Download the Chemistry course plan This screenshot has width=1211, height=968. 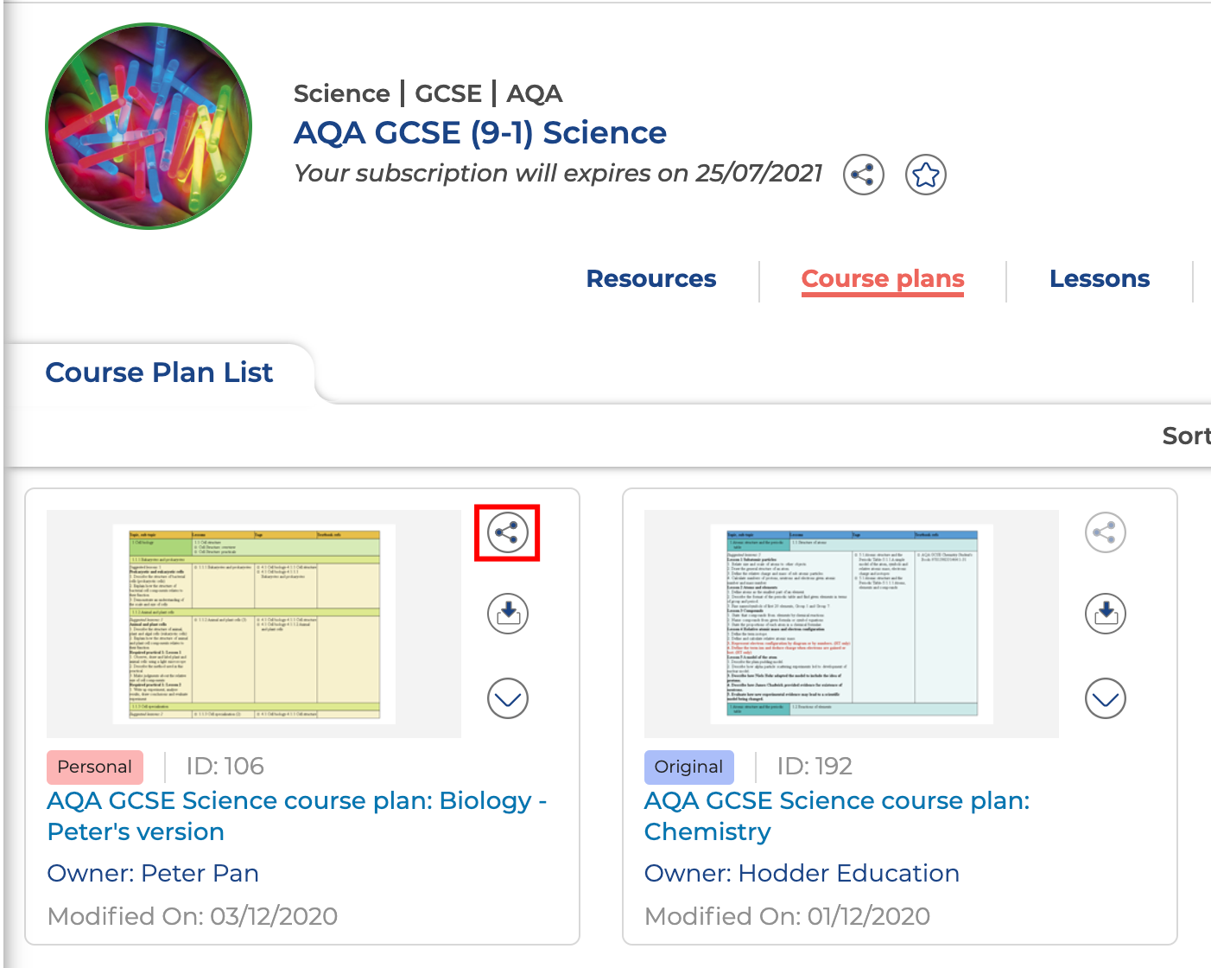coord(1105,614)
